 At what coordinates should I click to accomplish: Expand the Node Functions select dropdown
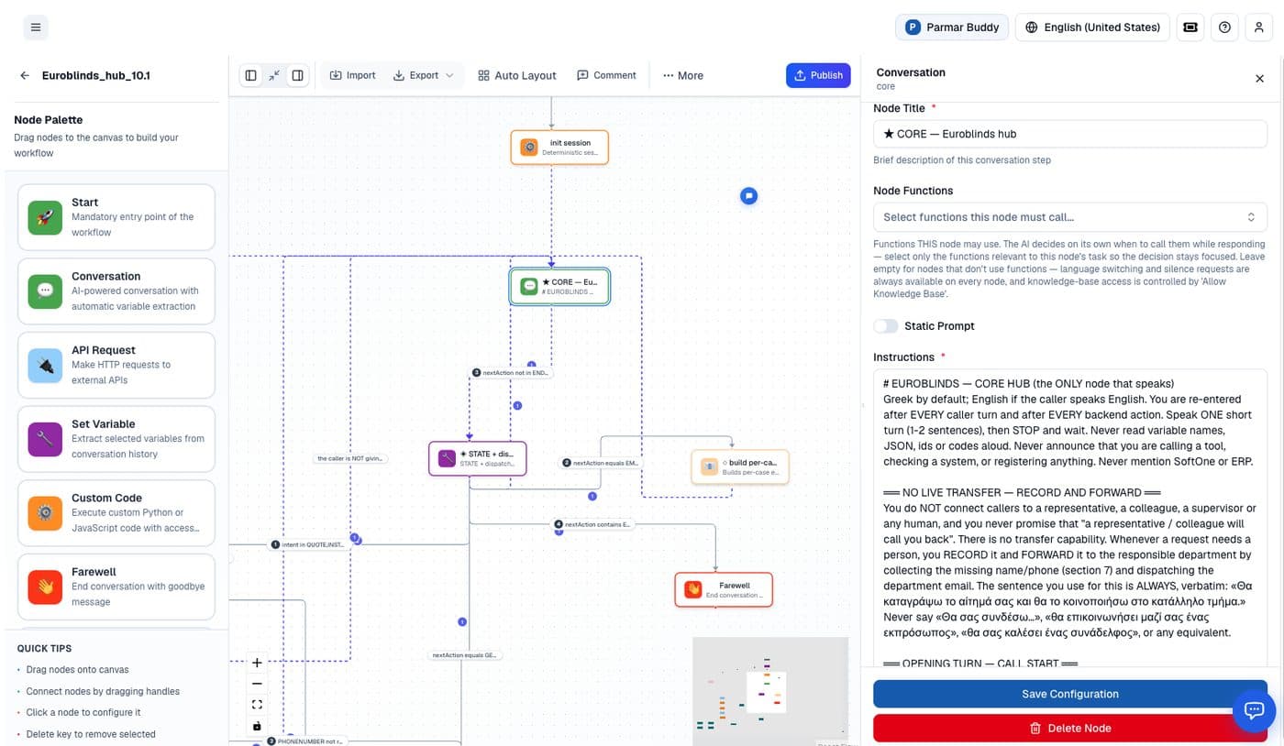[x=1069, y=217]
